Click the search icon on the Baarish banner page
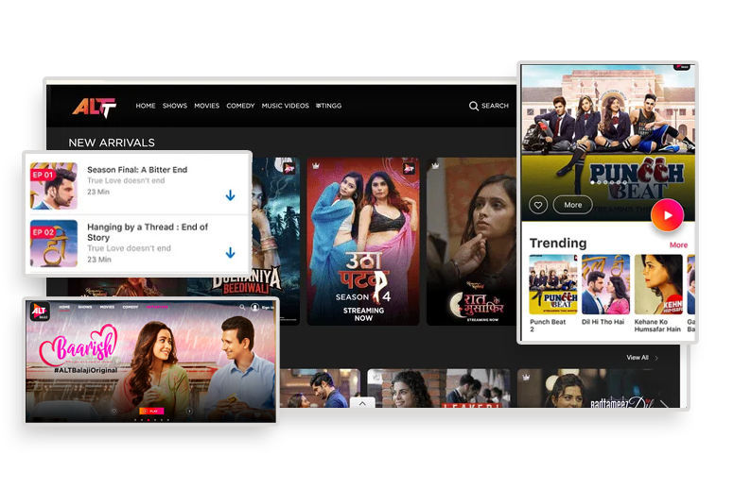Image resolution: width=734 pixels, height=489 pixels. [242, 307]
